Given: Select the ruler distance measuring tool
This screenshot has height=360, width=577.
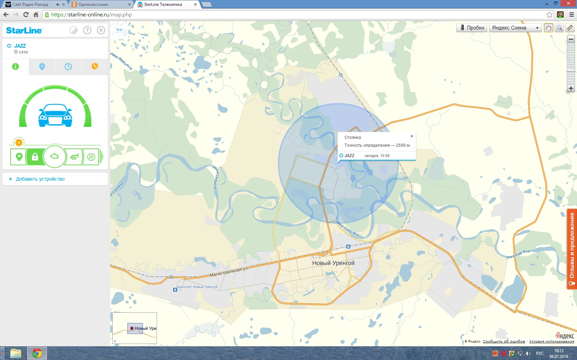Looking at the screenshot, I should tap(570, 28).
